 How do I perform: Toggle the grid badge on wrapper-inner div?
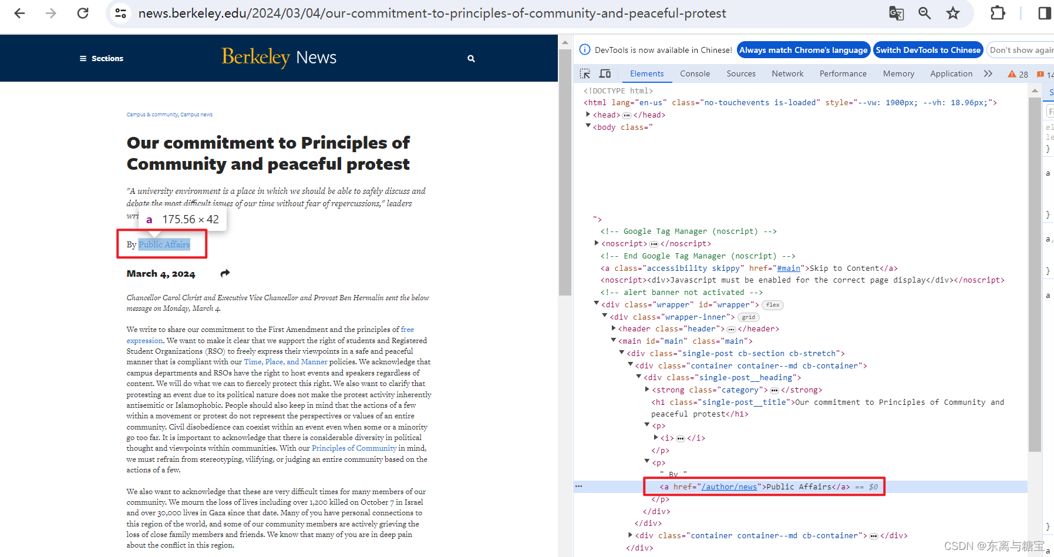click(x=748, y=317)
